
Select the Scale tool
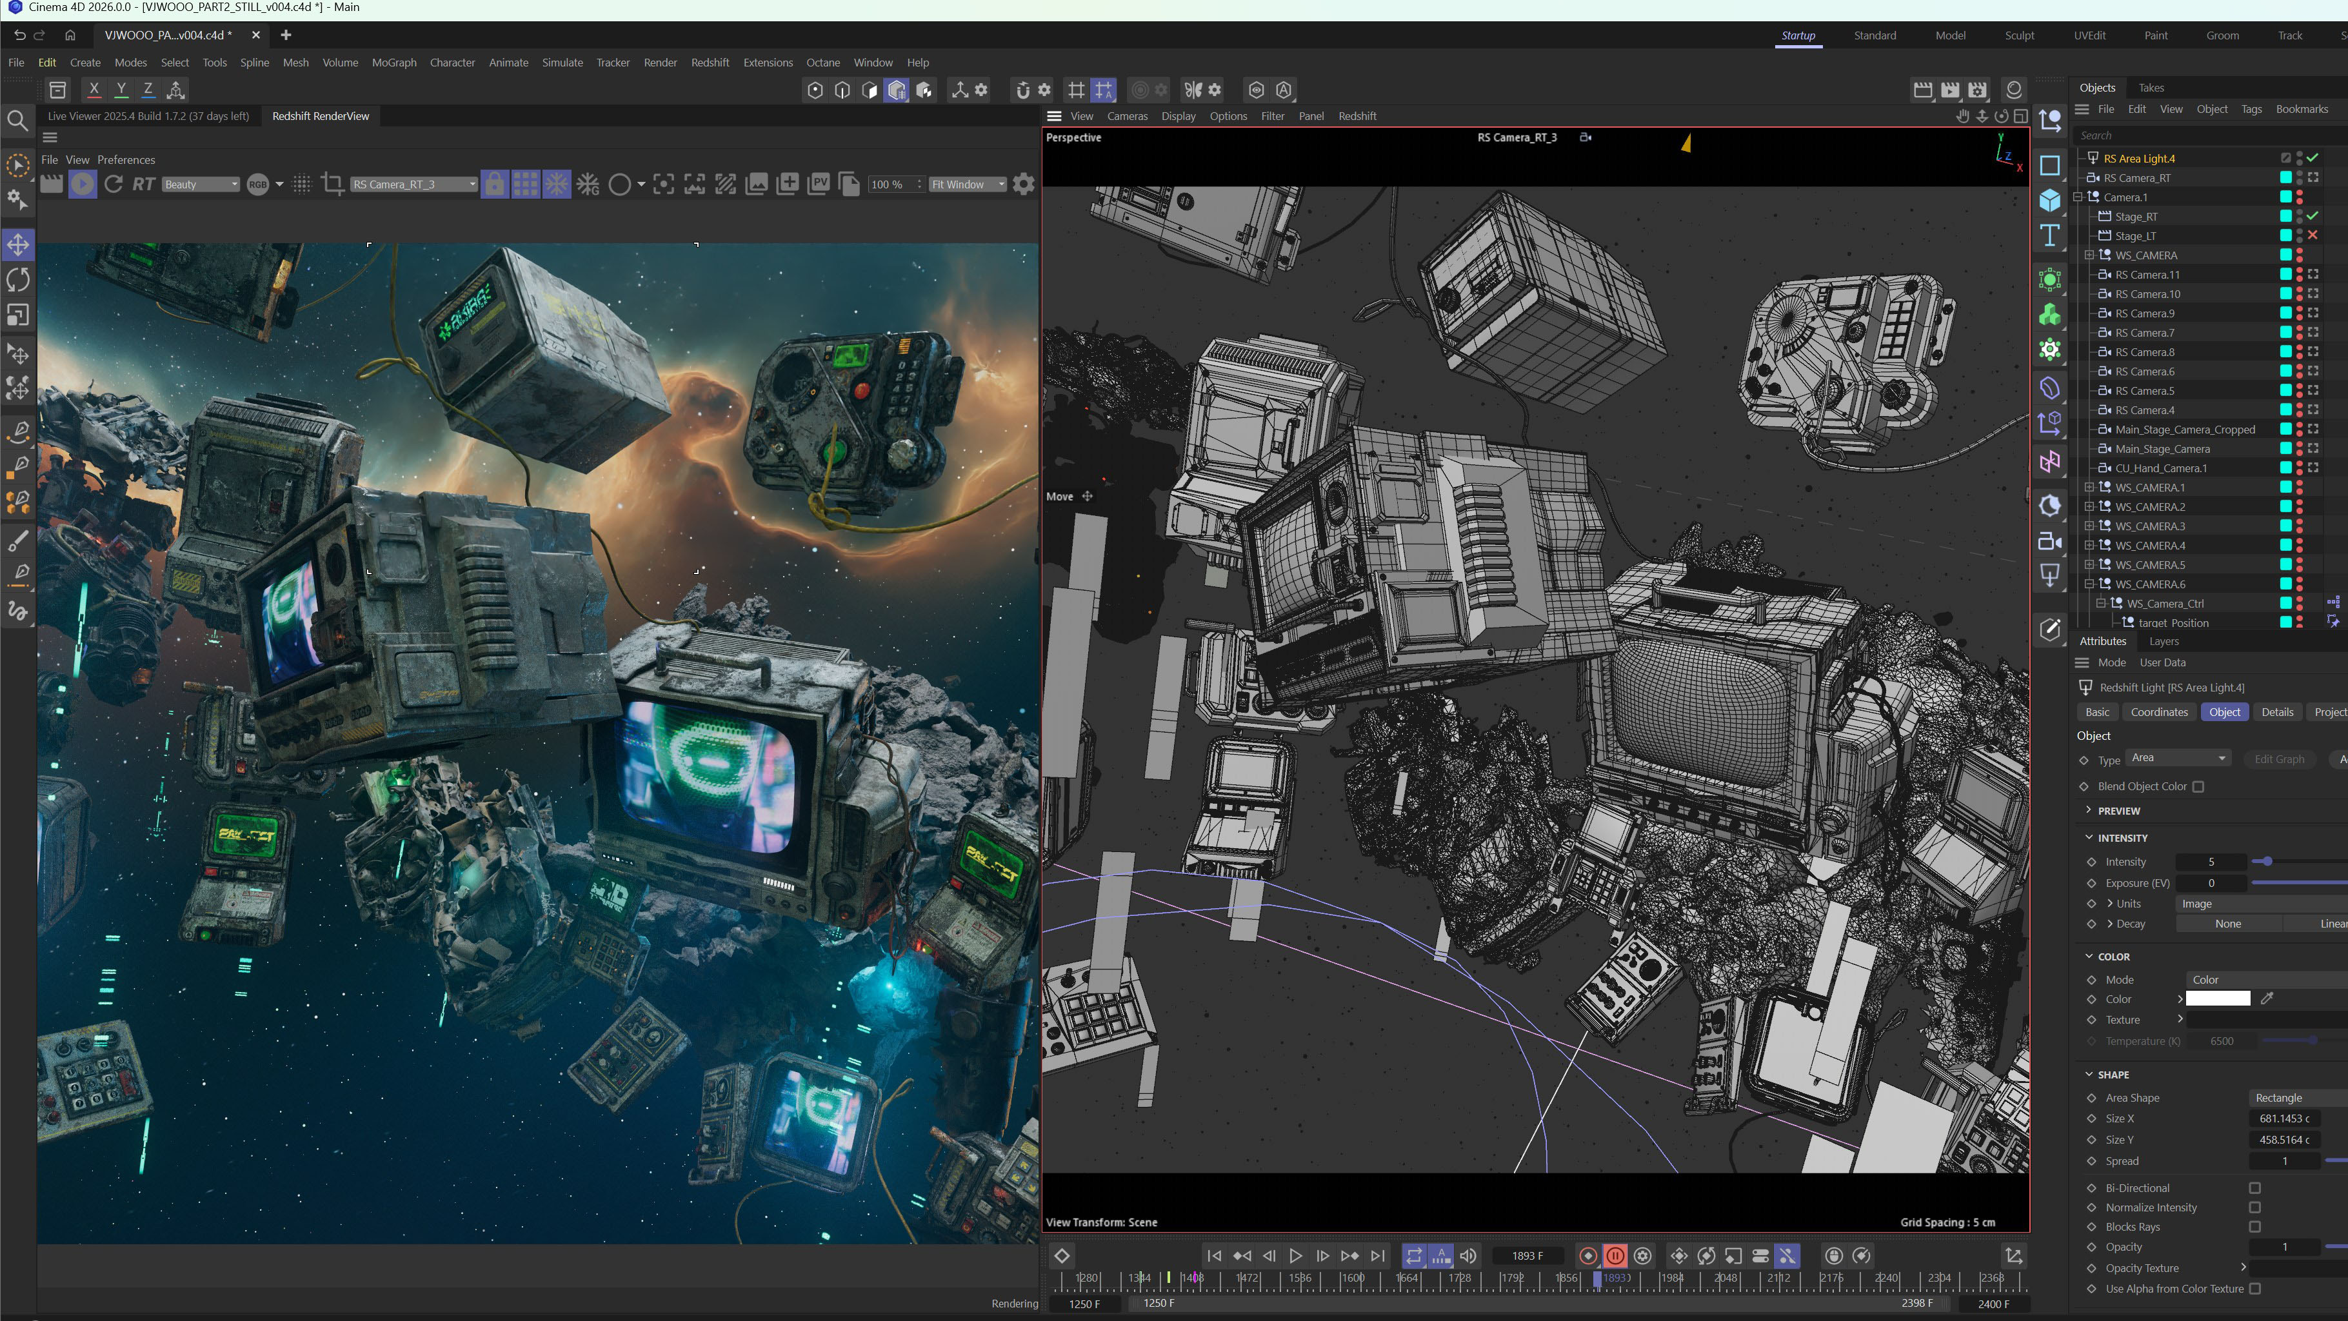click(x=17, y=315)
